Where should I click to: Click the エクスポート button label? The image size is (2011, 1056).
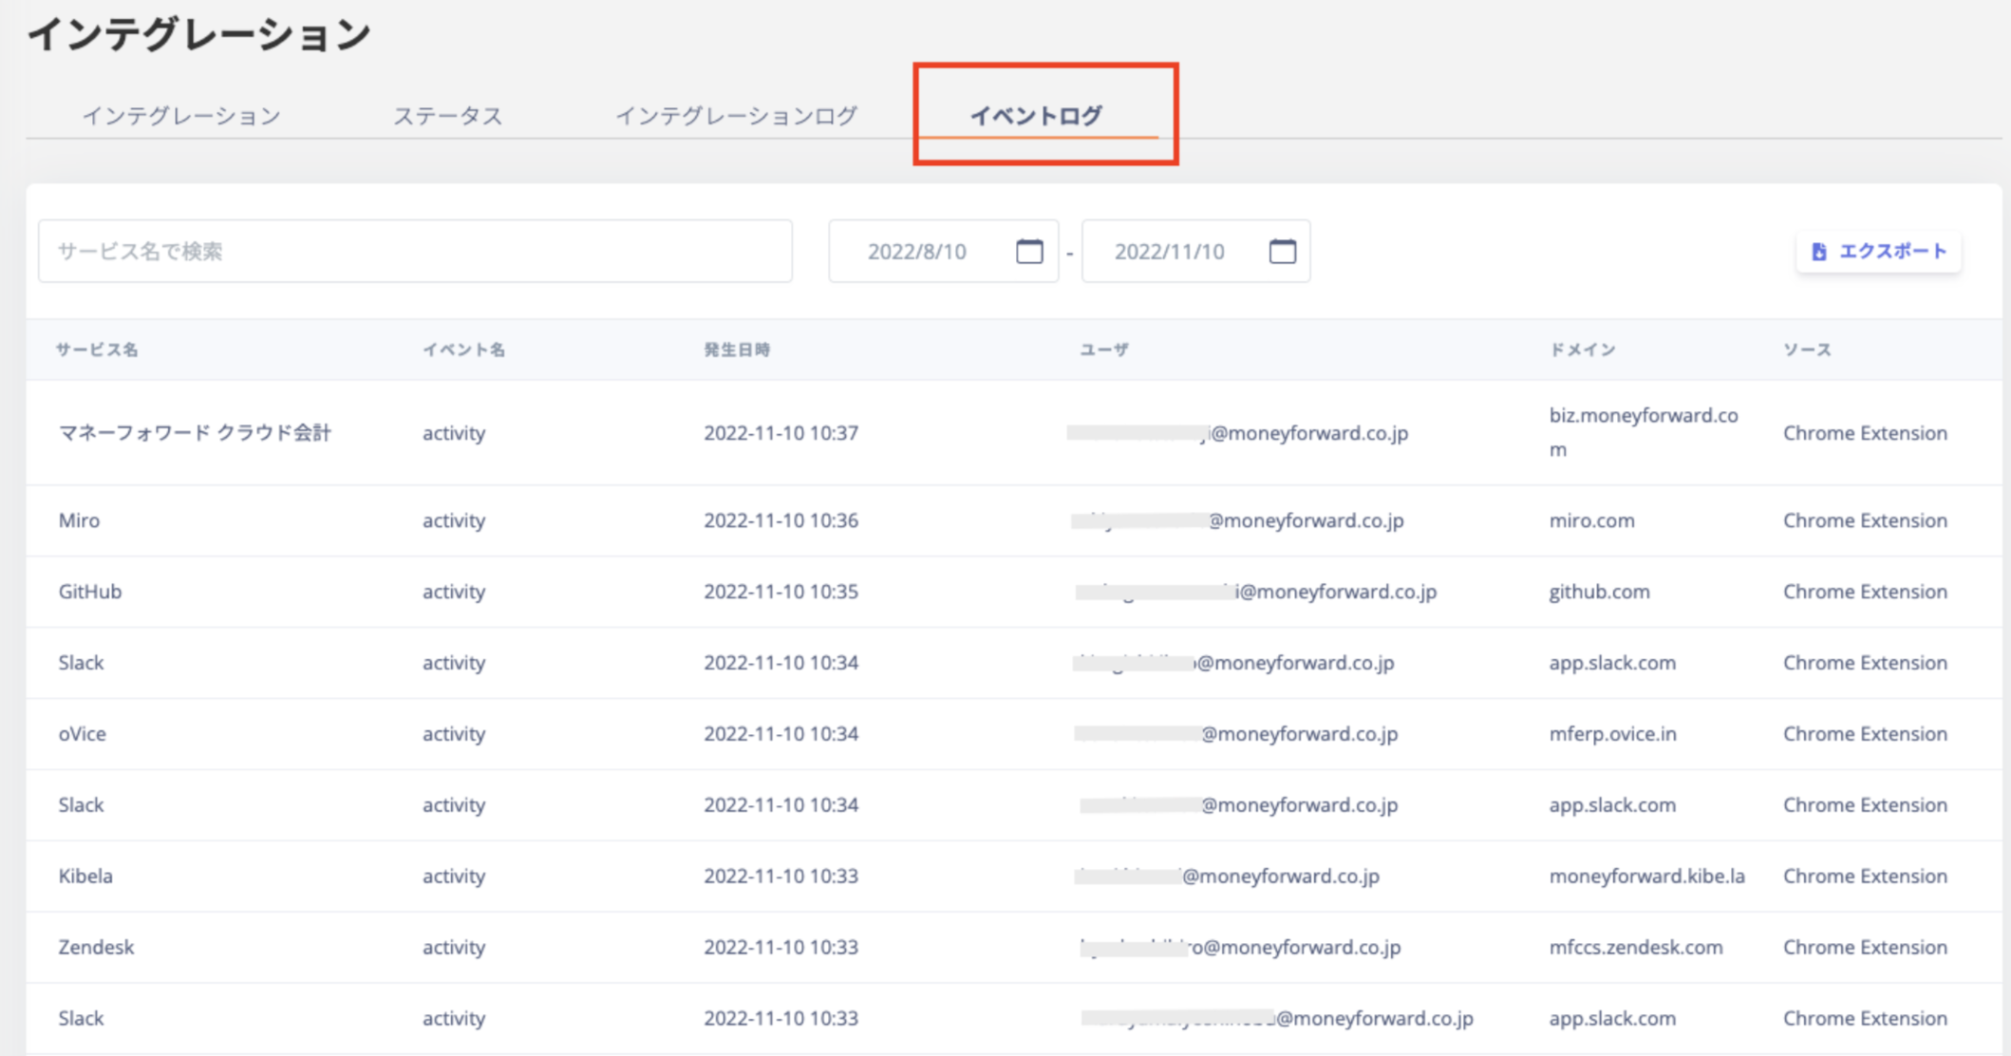pyautogui.click(x=1892, y=252)
